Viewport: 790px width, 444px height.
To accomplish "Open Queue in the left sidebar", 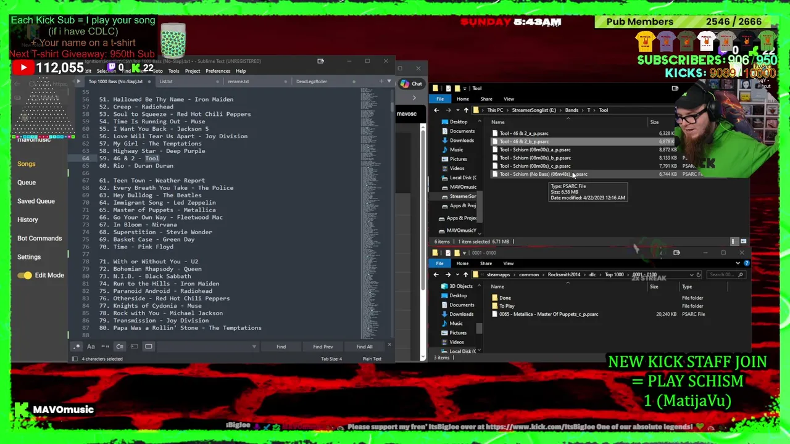I will [x=27, y=183].
